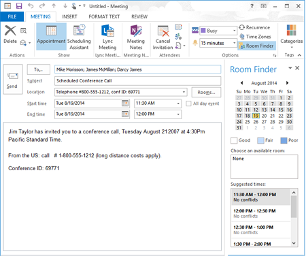Customize Quick Access Toolbar dropdown
This screenshot has height=256, width=306.
pos(84,6)
